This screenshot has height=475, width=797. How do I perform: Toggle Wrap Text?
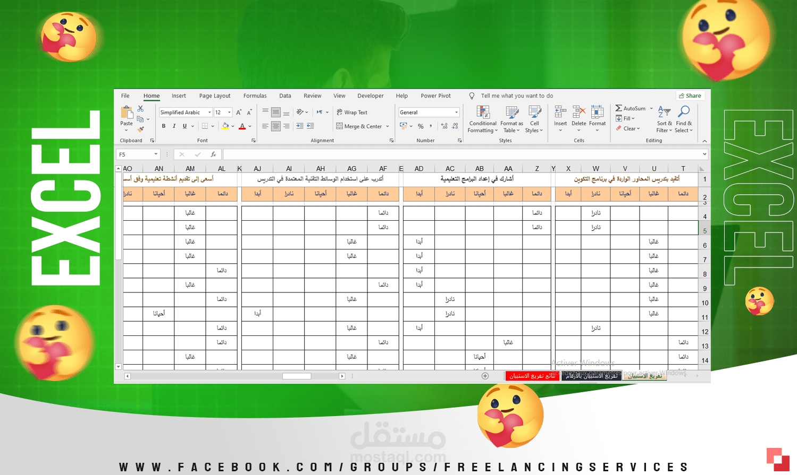coord(352,113)
